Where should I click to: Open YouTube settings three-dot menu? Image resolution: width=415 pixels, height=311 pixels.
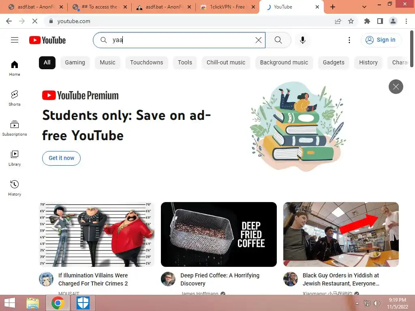pyautogui.click(x=349, y=40)
